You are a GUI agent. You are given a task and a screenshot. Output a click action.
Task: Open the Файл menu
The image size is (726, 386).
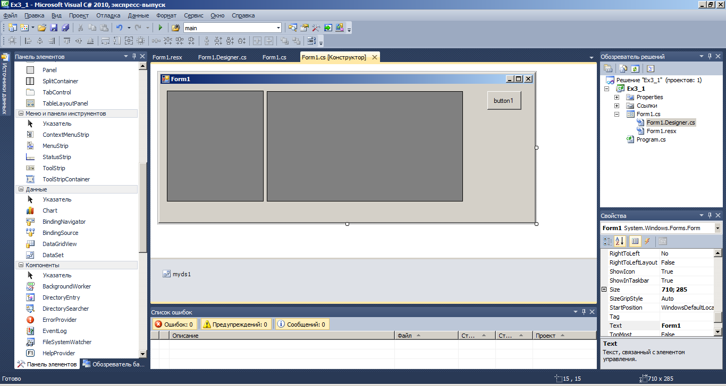[x=10, y=15]
